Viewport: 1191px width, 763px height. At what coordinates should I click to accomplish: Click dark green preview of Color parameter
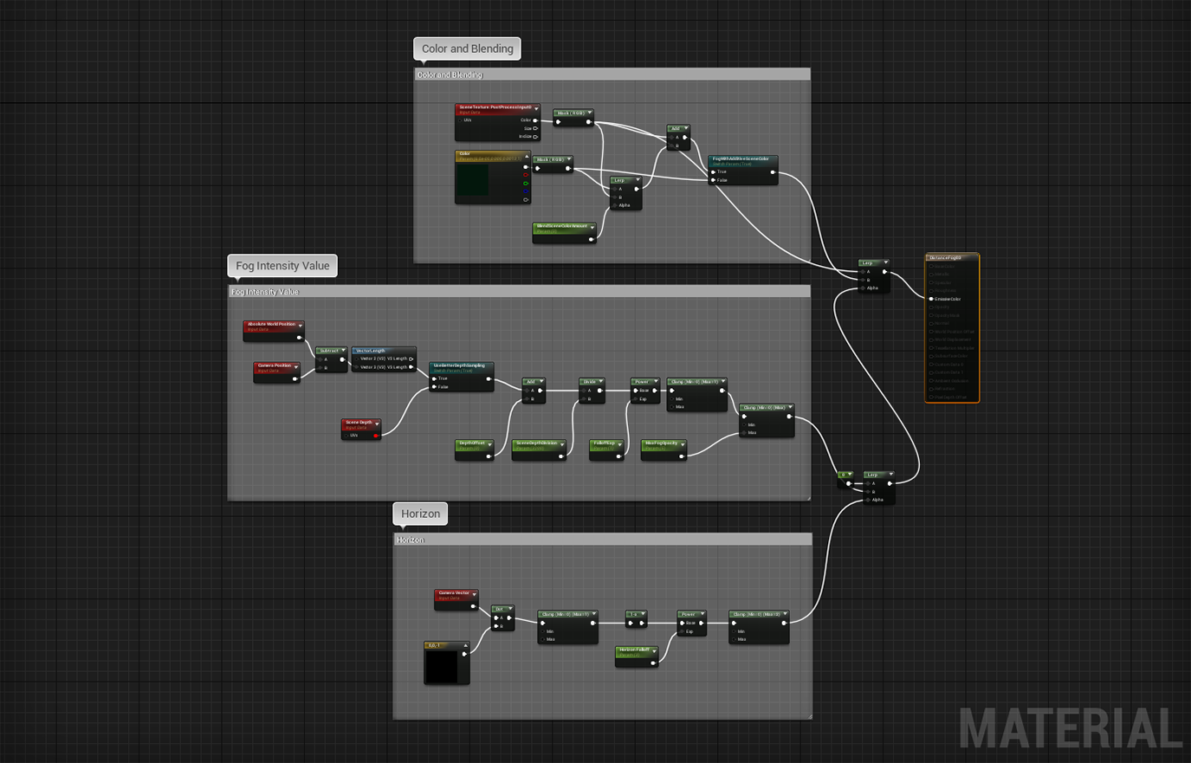pos(473,180)
